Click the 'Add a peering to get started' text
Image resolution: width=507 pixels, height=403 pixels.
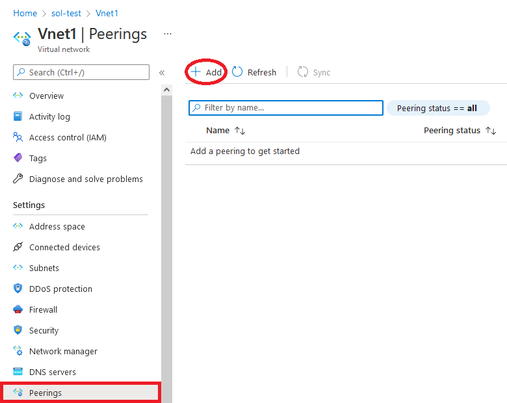point(245,151)
